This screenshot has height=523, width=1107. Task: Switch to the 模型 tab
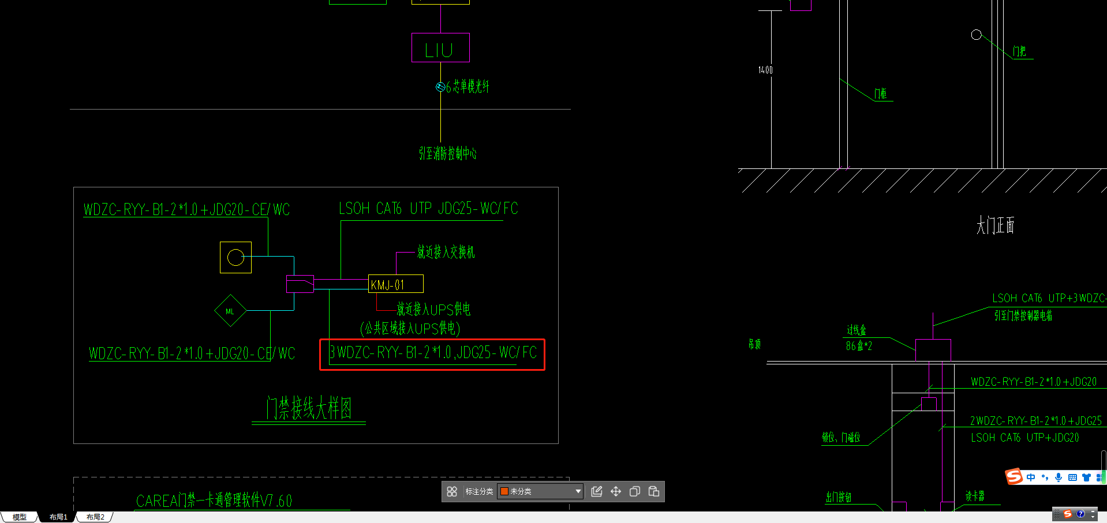tap(20, 517)
